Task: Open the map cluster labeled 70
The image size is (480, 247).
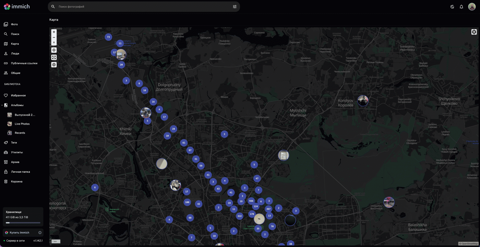Action: 272,226
